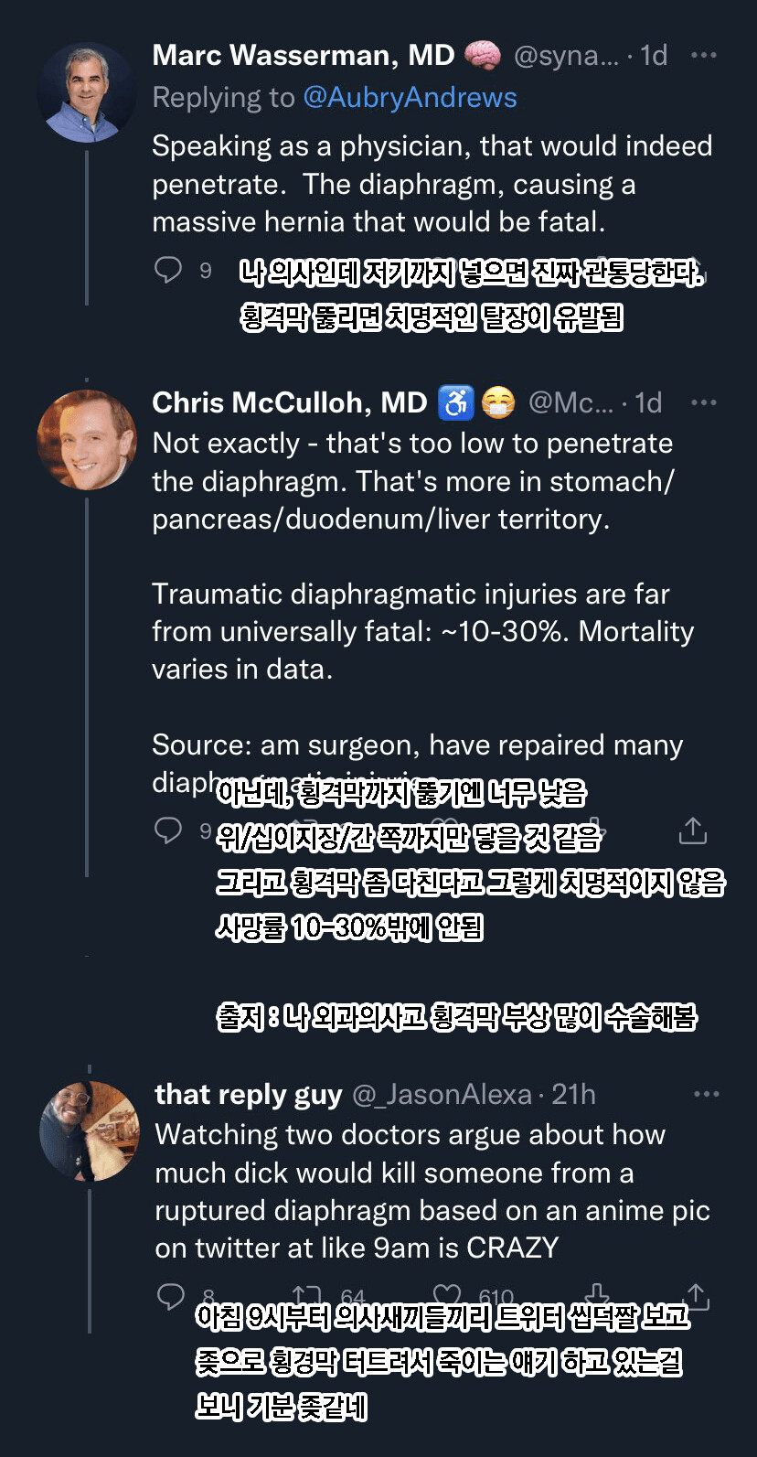The image size is (757, 1457).
Task: Reply to Marc Wasserman's tweet
Action: click(168, 269)
